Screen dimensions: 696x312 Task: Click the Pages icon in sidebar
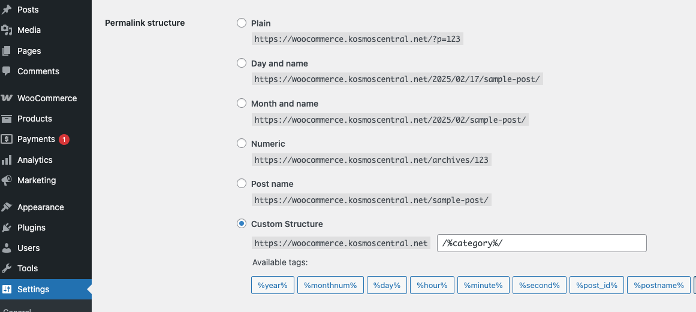[7, 51]
